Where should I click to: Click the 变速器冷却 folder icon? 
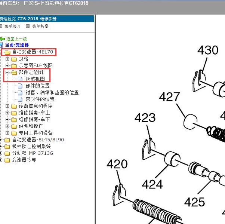coord(7,160)
